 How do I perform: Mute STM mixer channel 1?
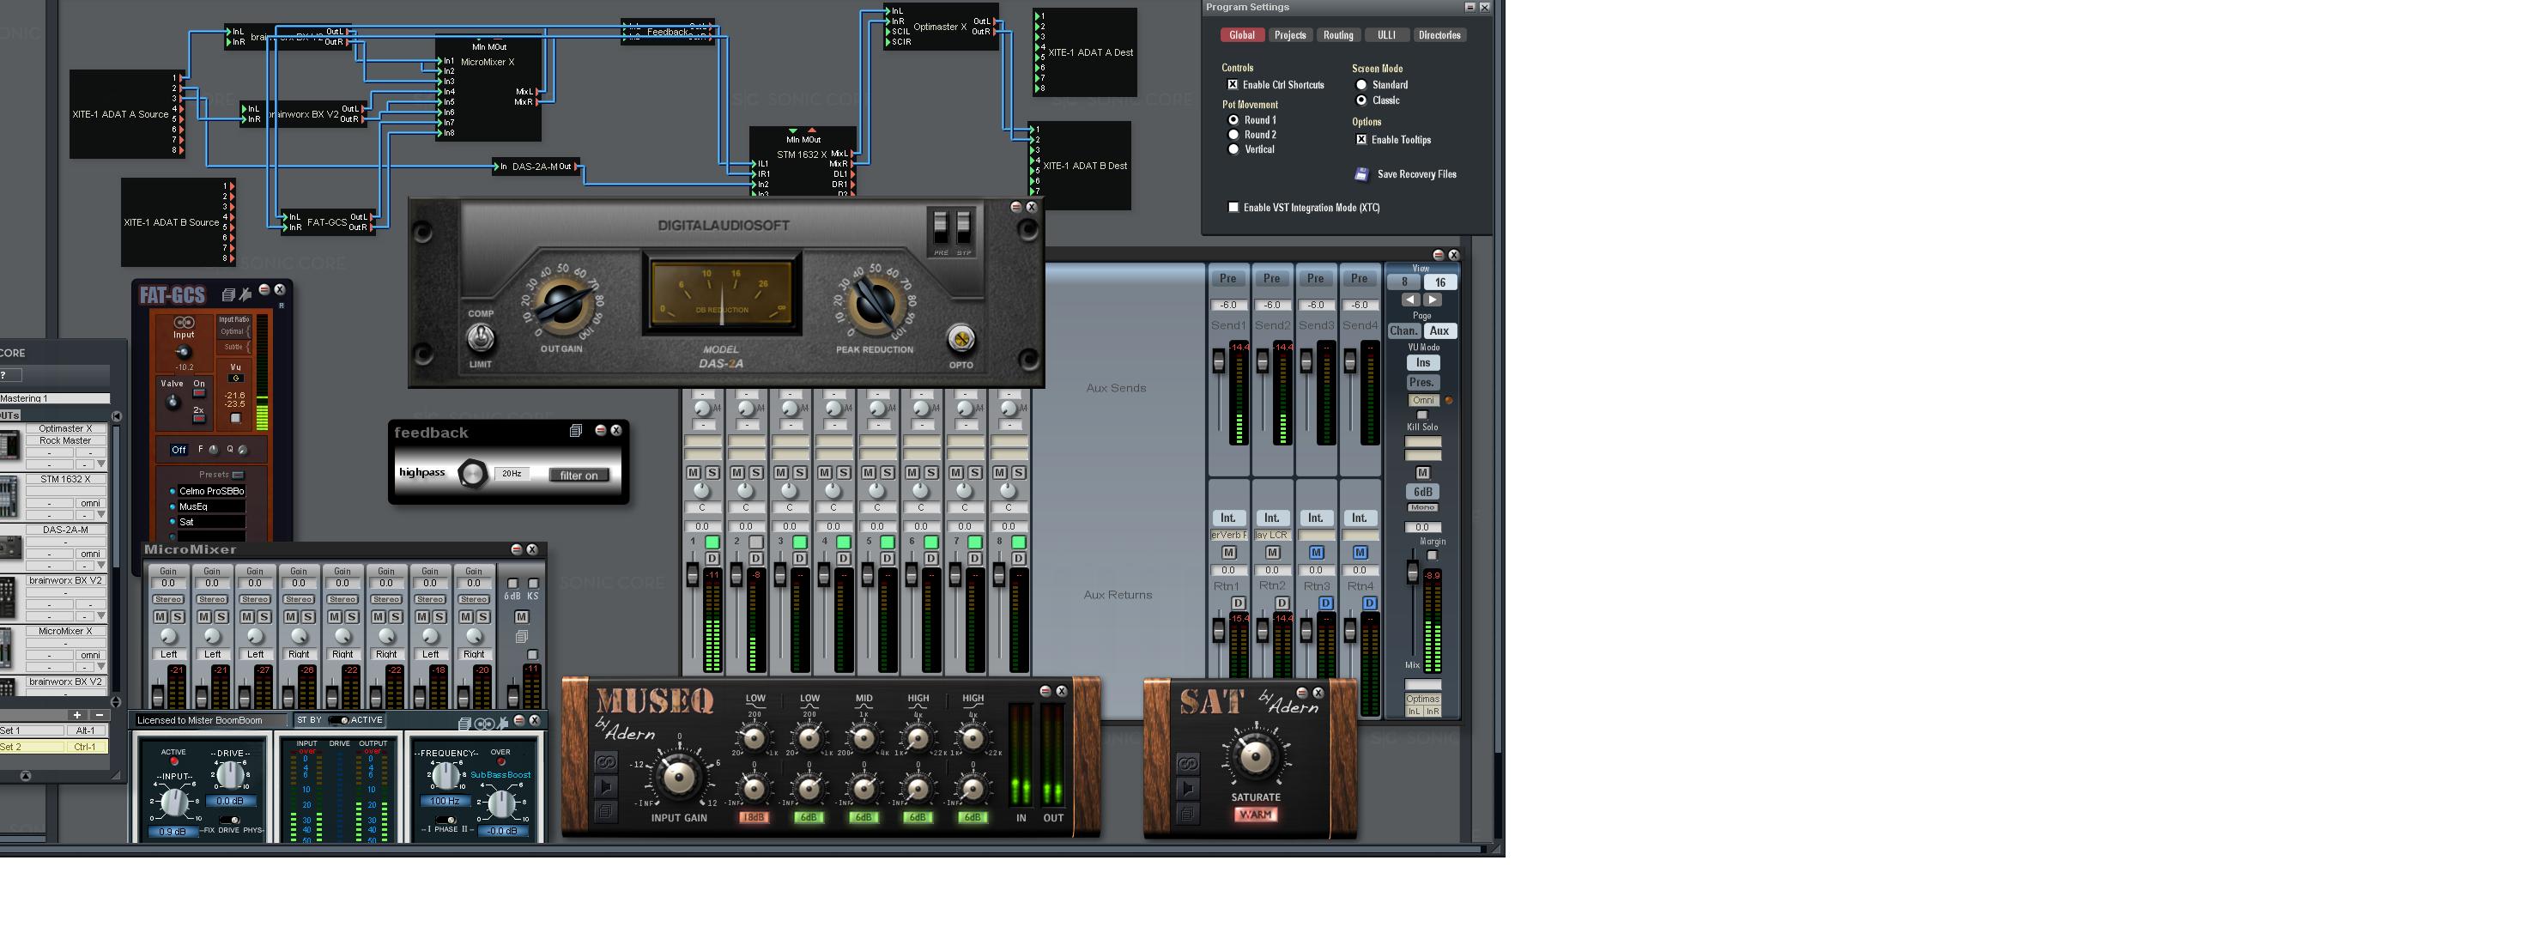(x=694, y=473)
